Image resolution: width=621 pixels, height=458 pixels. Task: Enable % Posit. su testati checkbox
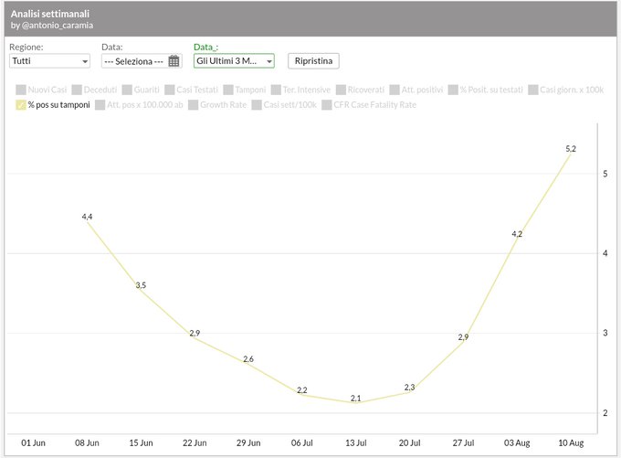(x=453, y=90)
